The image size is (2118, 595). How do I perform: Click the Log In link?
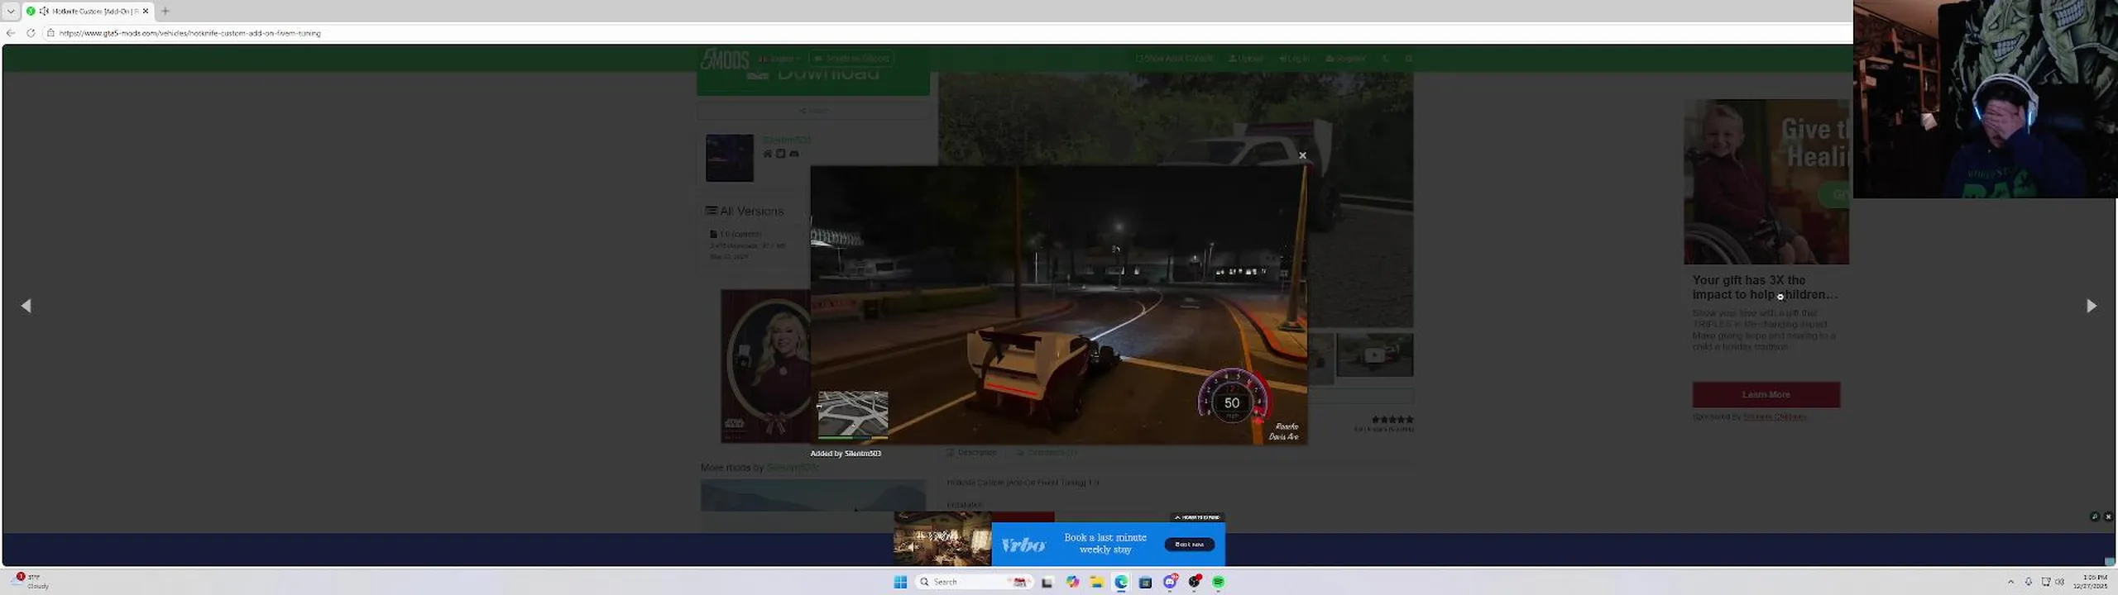(x=1294, y=59)
